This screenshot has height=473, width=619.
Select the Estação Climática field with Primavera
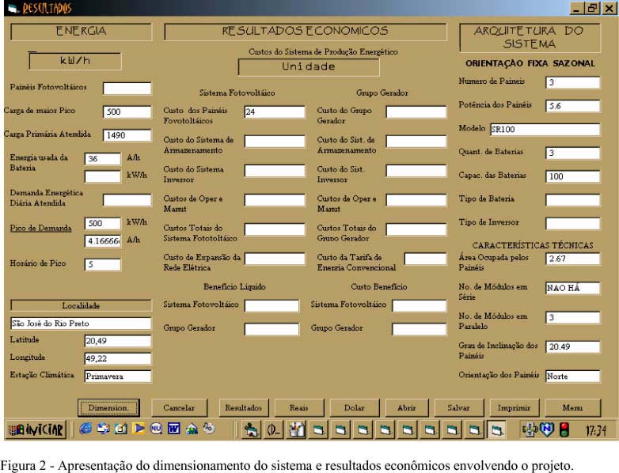pos(117,377)
